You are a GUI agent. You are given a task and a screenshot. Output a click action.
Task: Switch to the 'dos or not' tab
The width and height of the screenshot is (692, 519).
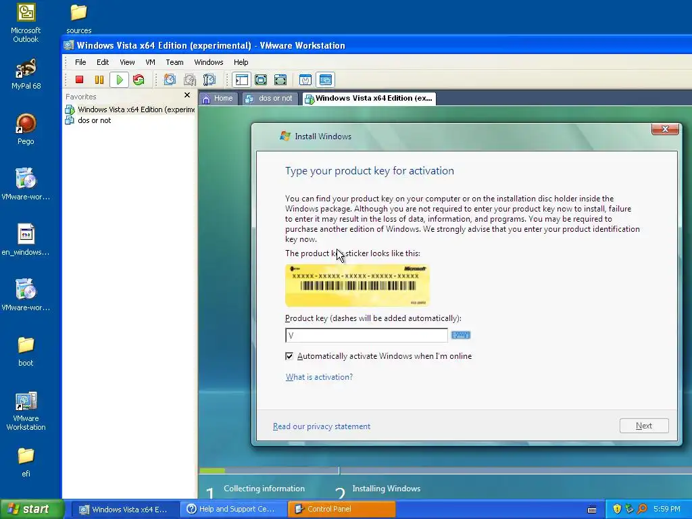click(270, 99)
